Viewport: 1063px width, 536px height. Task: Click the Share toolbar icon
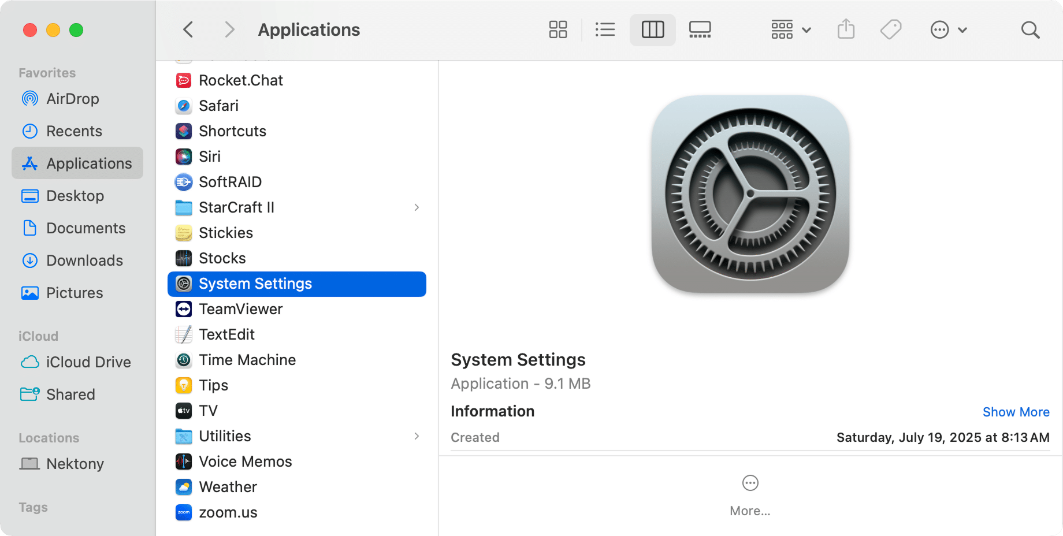(846, 29)
